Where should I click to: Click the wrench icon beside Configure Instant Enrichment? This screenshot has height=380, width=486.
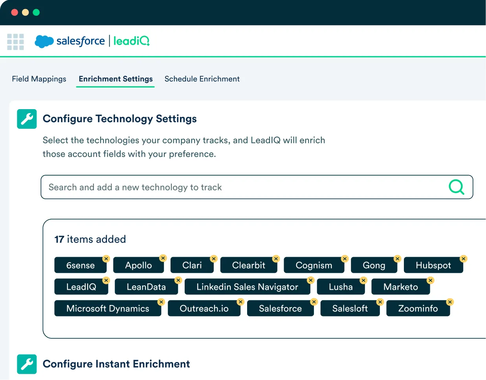[27, 364]
